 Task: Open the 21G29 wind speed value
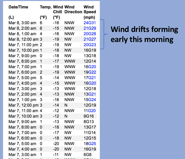[90, 28]
